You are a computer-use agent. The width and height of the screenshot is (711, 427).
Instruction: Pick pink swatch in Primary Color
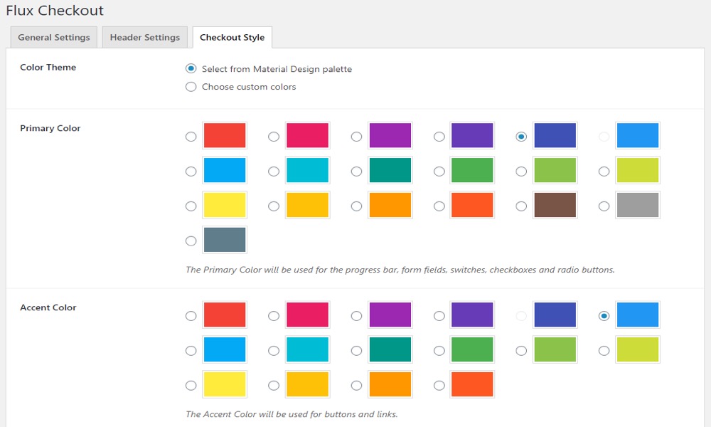point(307,135)
